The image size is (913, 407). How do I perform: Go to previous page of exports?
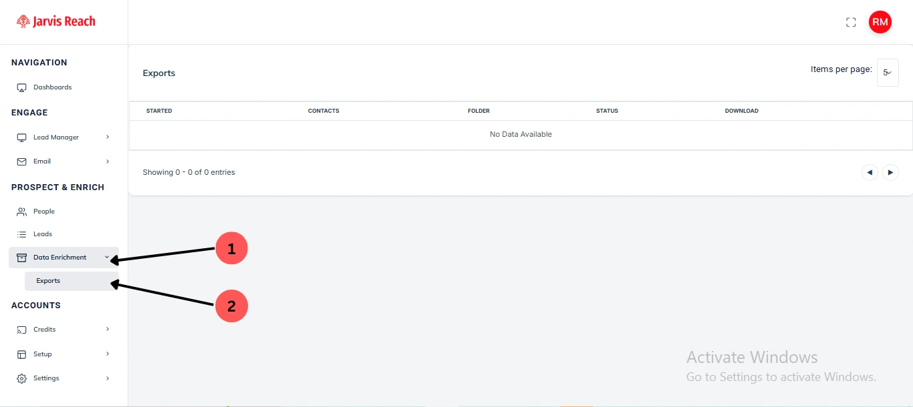[869, 172]
